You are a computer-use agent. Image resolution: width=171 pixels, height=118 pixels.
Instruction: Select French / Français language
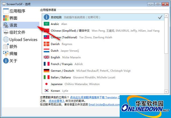(x=103, y=64)
